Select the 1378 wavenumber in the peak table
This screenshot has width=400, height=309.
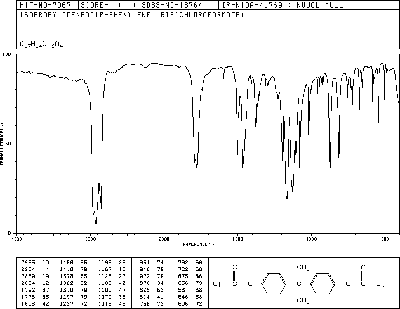click(x=67, y=276)
